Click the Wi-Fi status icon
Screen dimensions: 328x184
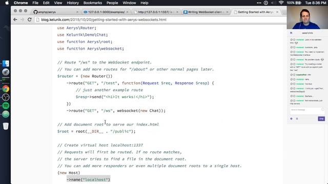click(x=281, y=3)
